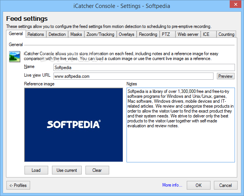Select the General tab
Image resolution: width=244 pixels, height=196 pixels.
click(x=16, y=34)
